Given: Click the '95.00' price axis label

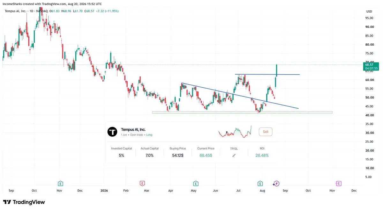Looking at the screenshot, I should [x=370, y=18].
